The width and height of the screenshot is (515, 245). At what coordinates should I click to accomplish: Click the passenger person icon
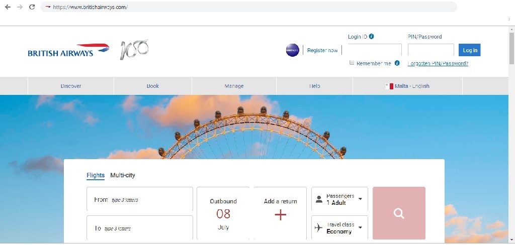click(x=319, y=199)
